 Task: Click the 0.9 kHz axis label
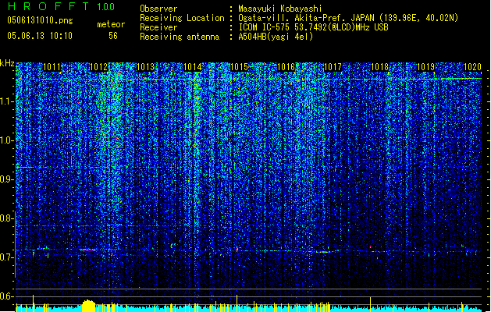[7, 179]
